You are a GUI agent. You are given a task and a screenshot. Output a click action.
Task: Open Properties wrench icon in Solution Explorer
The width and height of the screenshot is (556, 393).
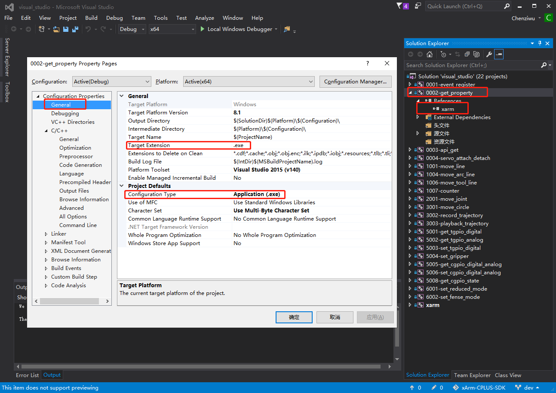[489, 54]
